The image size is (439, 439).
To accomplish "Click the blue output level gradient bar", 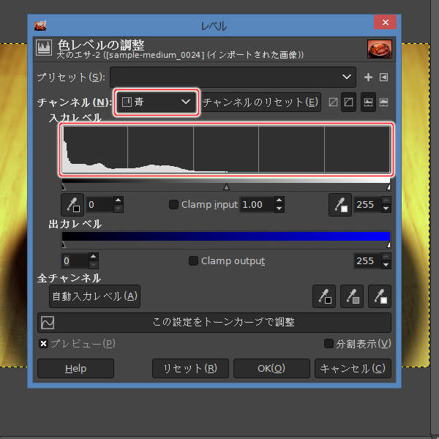I will pyautogui.click(x=226, y=236).
